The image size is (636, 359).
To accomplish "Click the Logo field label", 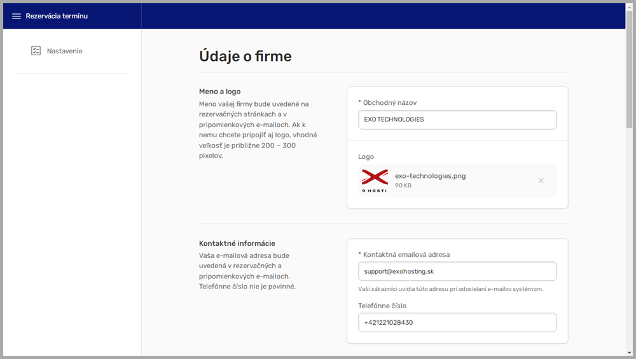I will [x=366, y=156].
